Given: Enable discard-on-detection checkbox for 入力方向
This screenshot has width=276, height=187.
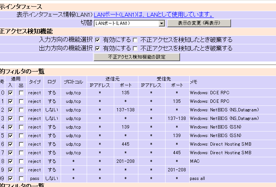Looking at the screenshot, I should [x=135, y=39].
